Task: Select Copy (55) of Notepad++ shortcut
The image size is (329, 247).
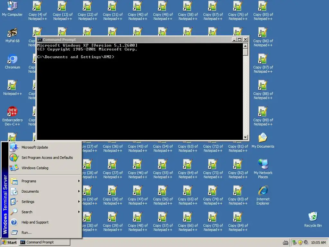Action: [163, 169]
